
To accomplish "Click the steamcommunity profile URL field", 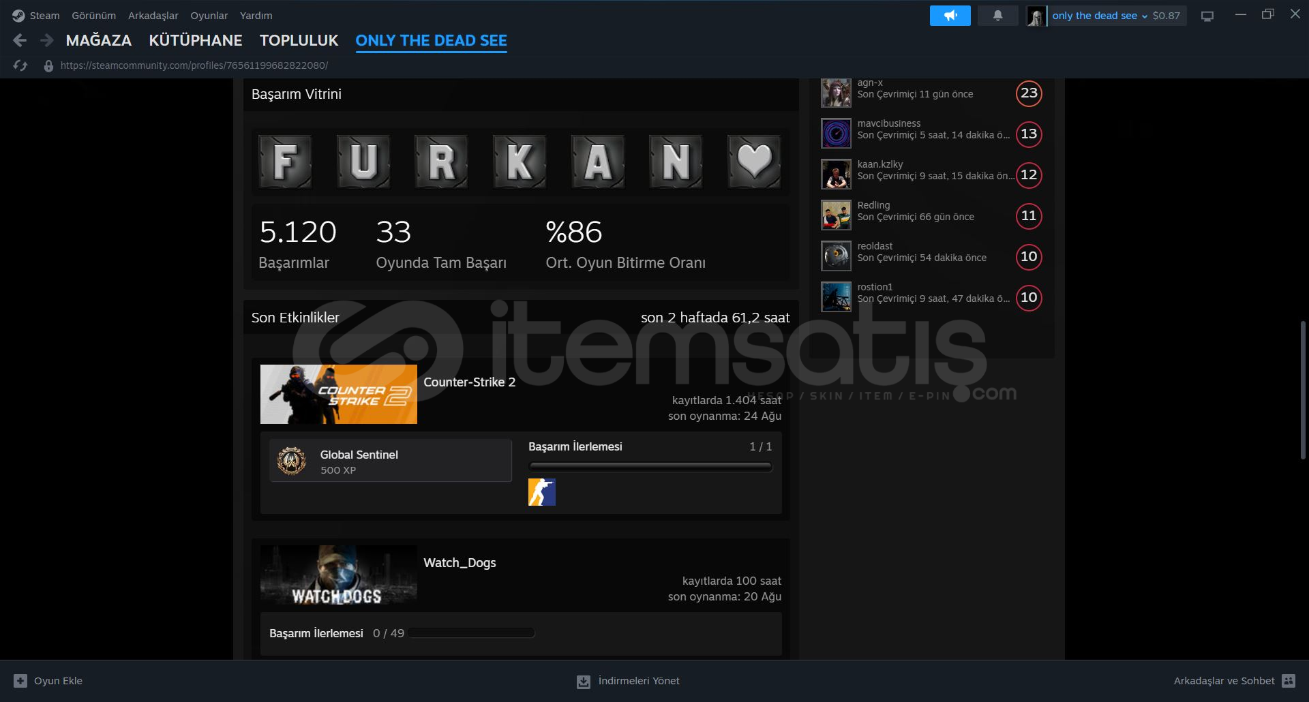I will (194, 65).
